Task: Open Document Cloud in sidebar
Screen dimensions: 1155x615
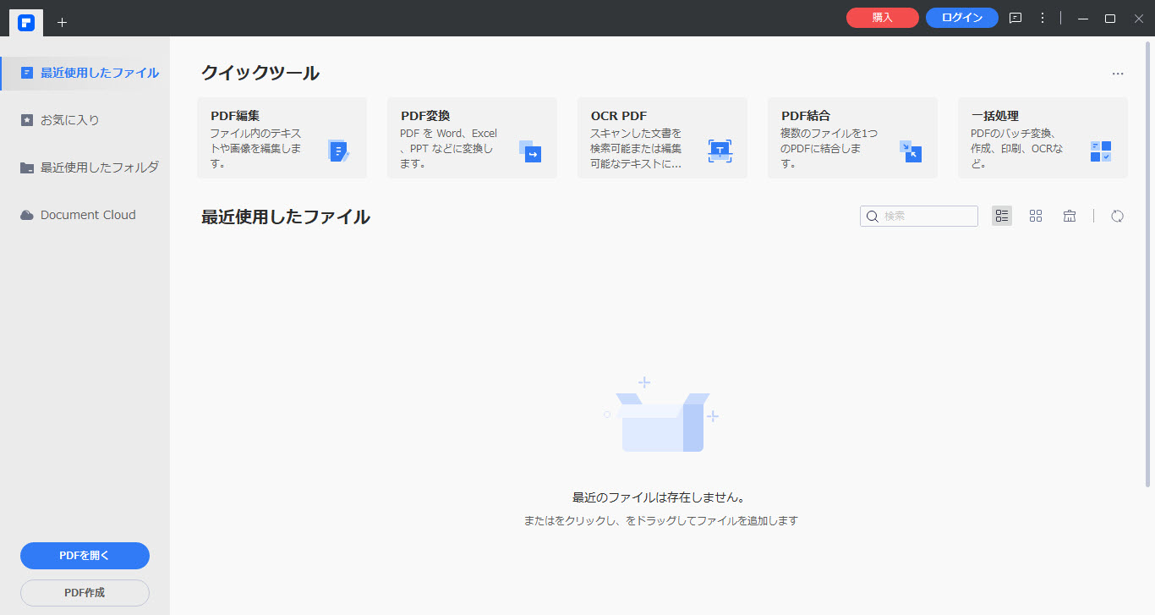Action: tap(85, 215)
